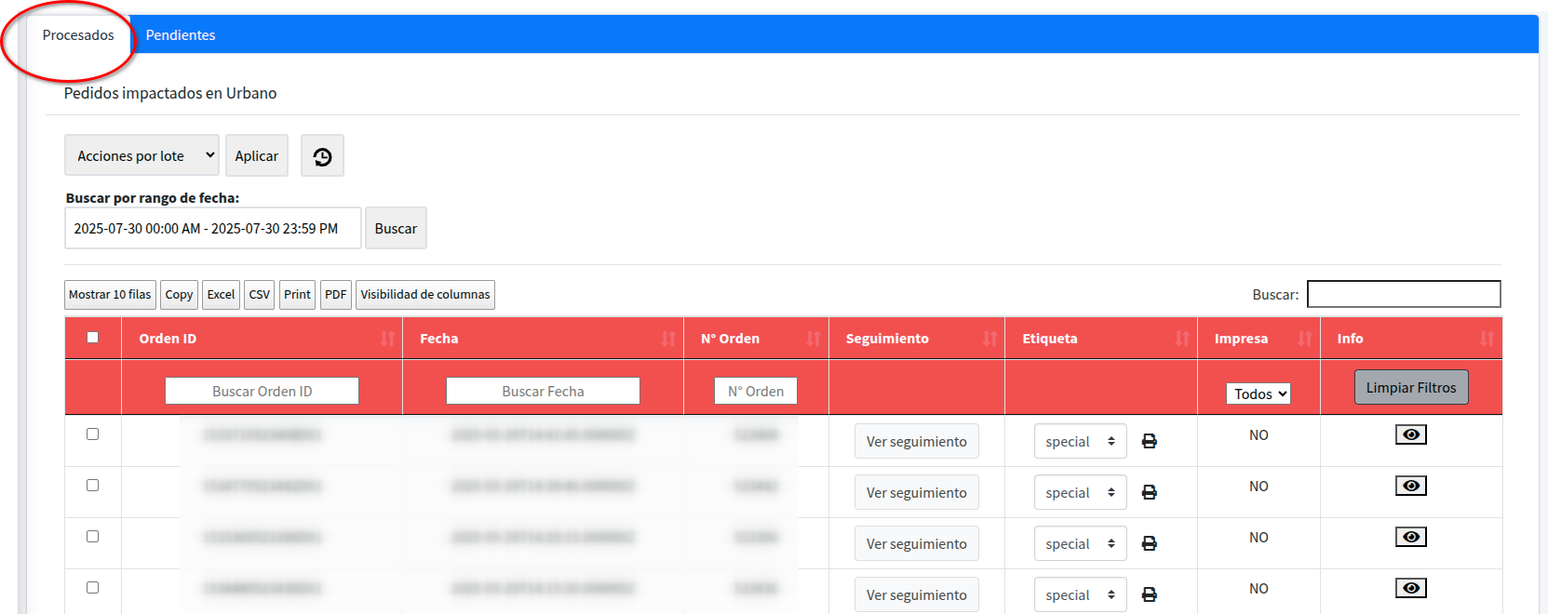Click the eye info icon in first row
Screen dimensions: 1548x614
pyautogui.click(x=1410, y=434)
